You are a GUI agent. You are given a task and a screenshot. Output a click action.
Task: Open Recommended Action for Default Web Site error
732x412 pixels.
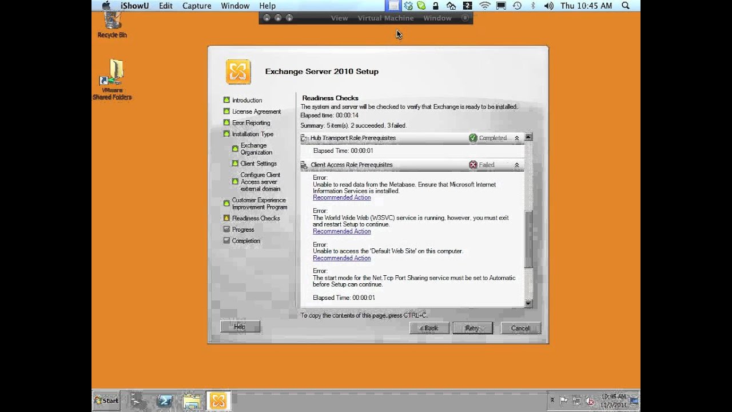(341, 258)
